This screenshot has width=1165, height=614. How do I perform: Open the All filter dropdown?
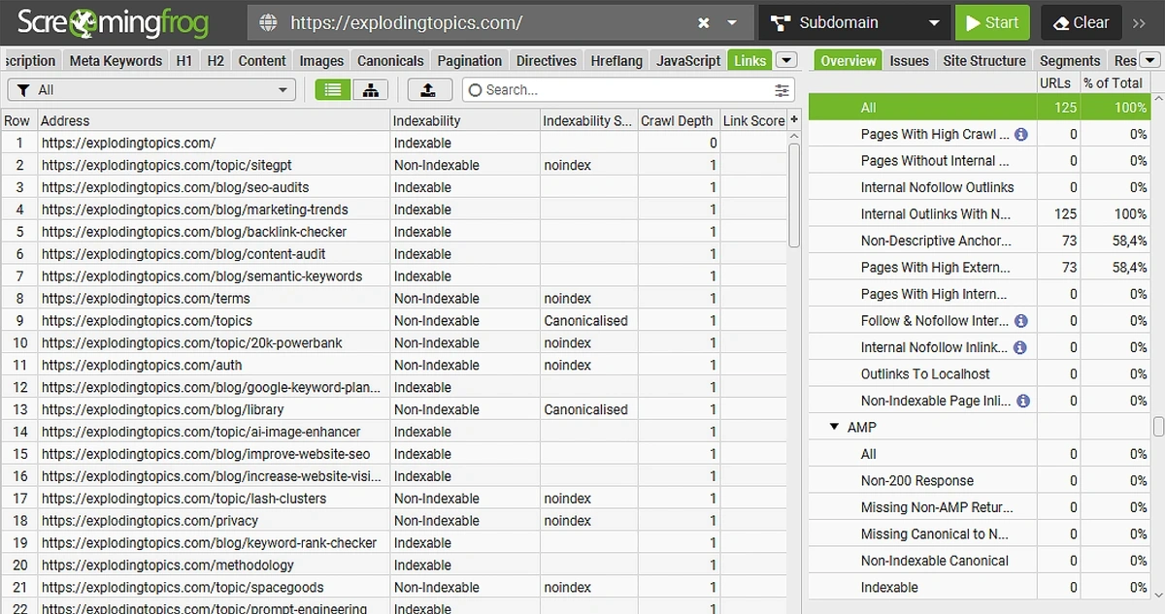(151, 89)
